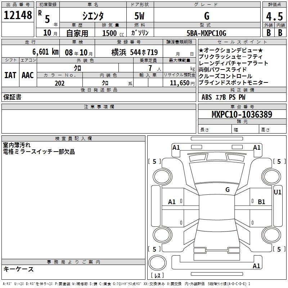Select the fuel type ガソリン

coord(140,33)
